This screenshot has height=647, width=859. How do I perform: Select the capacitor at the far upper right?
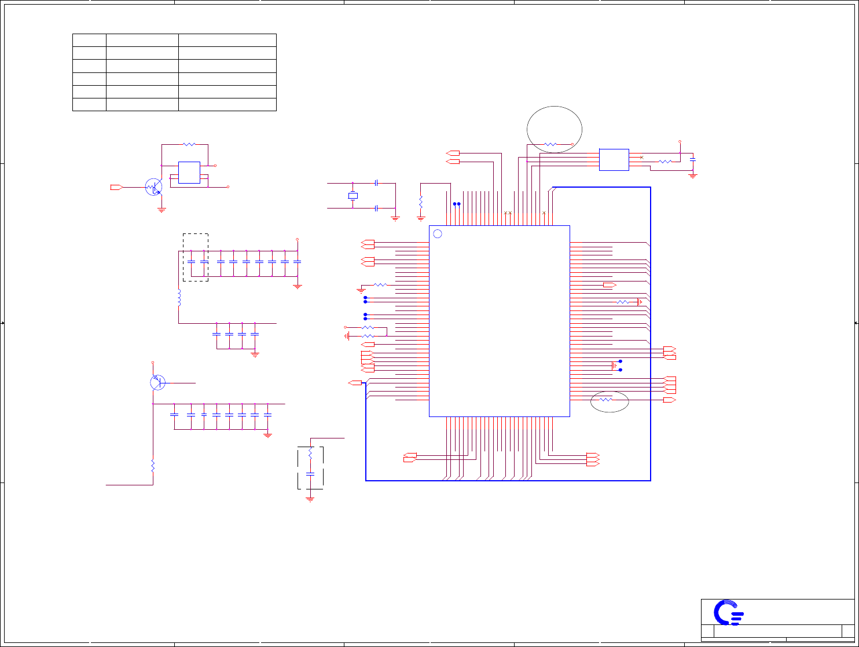coord(693,159)
